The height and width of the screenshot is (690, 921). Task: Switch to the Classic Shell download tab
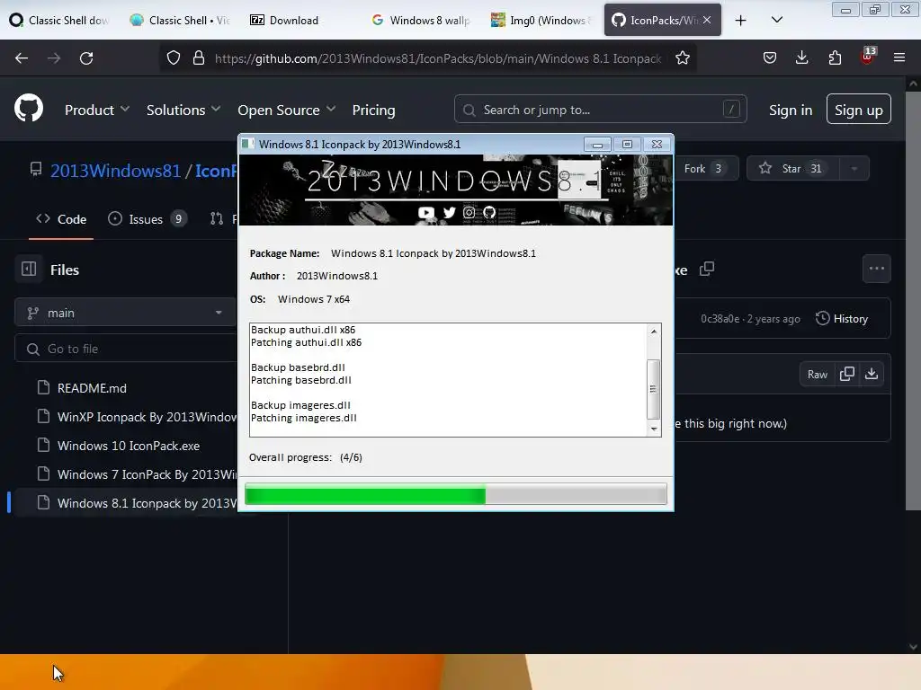click(x=60, y=20)
